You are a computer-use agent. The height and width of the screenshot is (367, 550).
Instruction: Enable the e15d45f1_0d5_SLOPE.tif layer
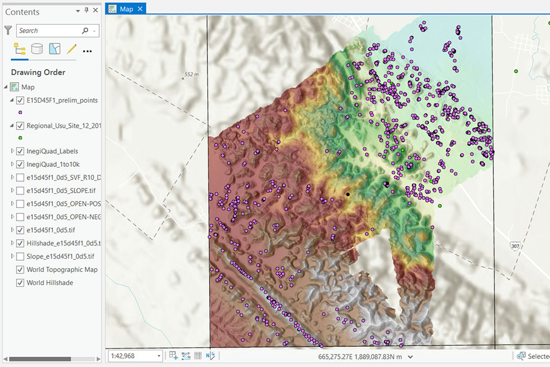click(21, 190)
